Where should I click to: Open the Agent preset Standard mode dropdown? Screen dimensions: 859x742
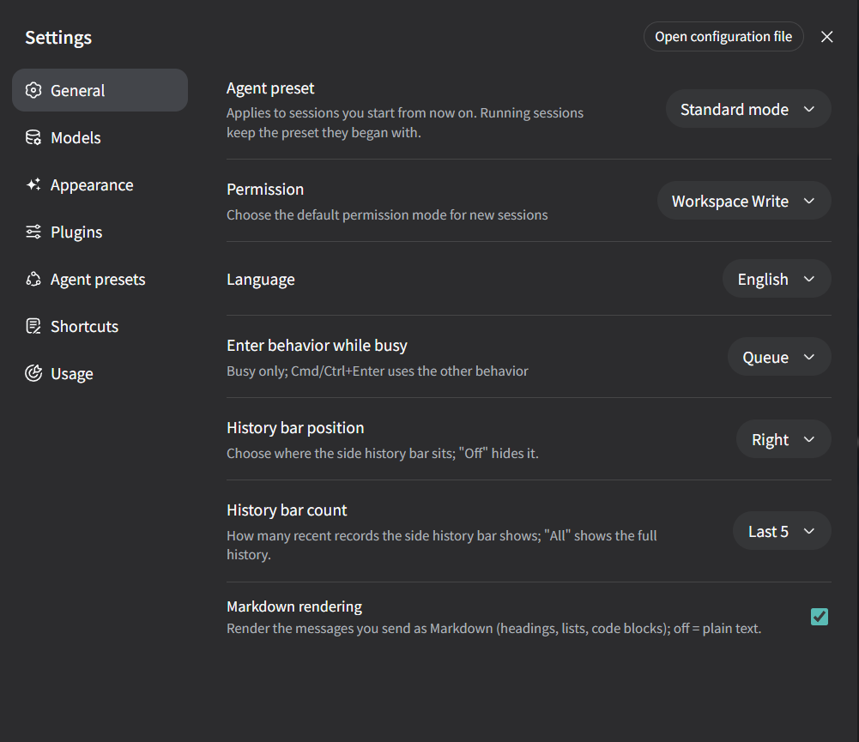748,109
